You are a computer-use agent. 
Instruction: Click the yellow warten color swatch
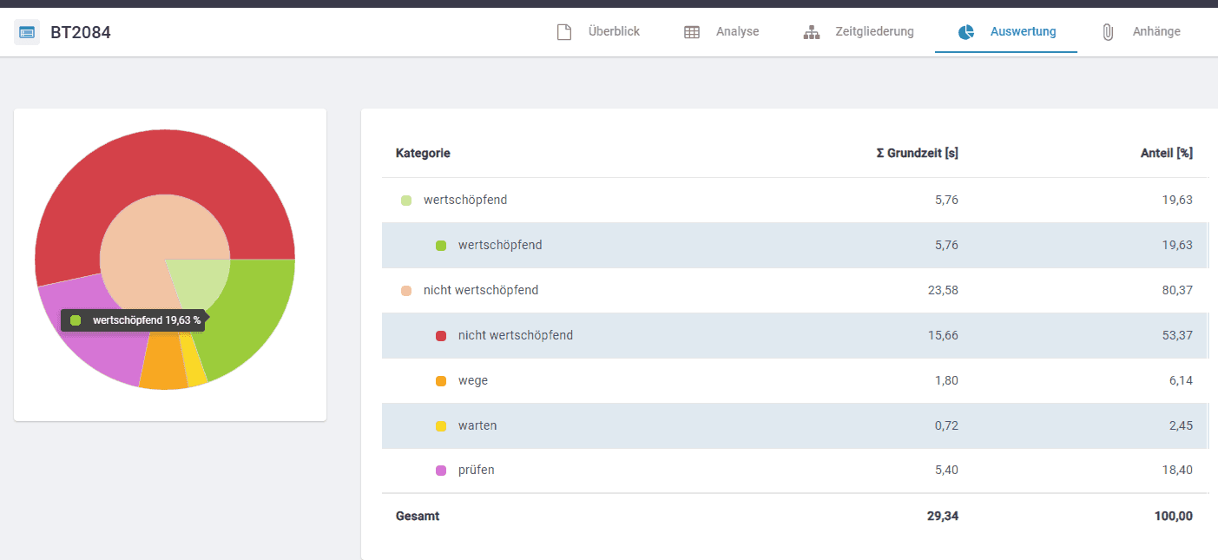pyautogui.click(x=441, y=426)
